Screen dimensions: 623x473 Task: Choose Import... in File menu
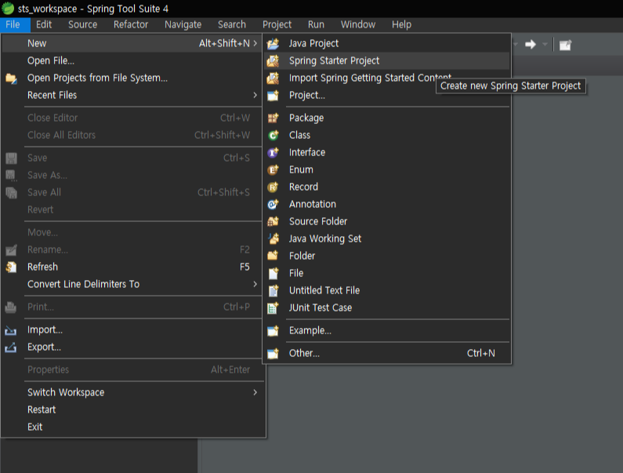point(132,329)
